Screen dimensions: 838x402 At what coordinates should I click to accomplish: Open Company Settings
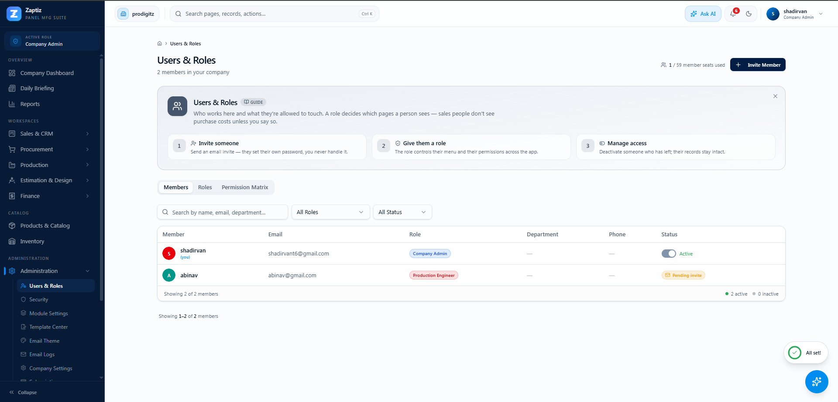coord(56,368)
